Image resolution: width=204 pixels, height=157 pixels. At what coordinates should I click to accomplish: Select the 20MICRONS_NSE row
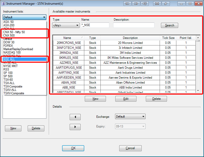(124, 43)
